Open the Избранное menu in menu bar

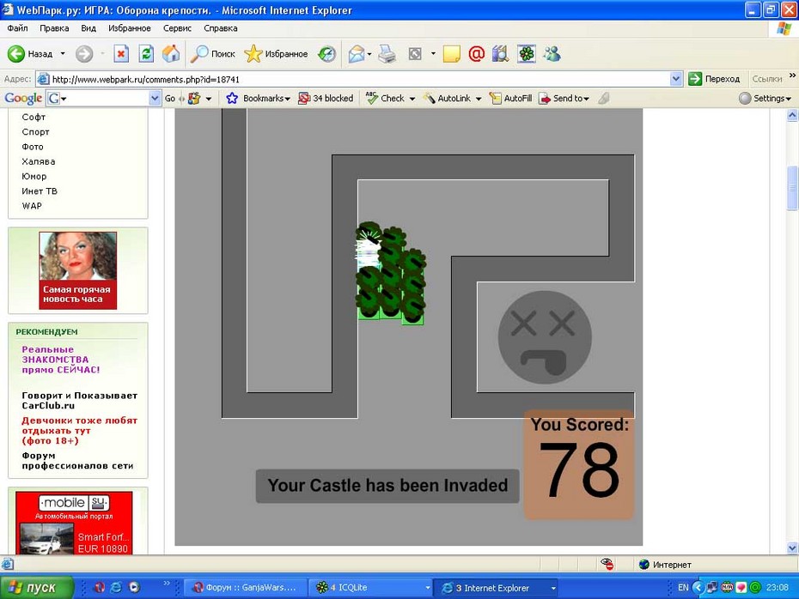tap(130, 28)
